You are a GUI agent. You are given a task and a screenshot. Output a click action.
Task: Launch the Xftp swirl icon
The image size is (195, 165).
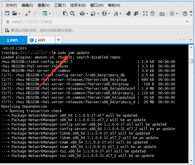point(129,13)
